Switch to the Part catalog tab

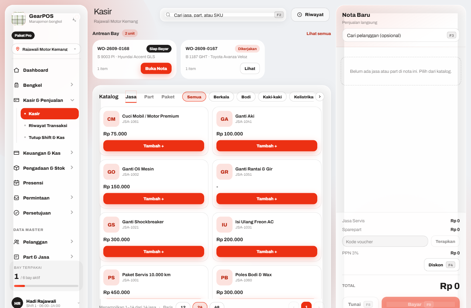(x=149, y=97)
